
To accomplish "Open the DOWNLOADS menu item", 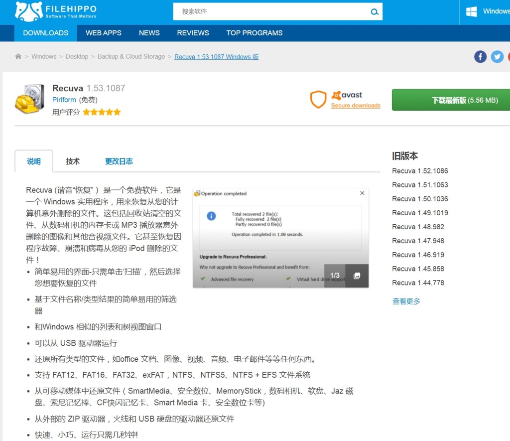I will (46, 33).
